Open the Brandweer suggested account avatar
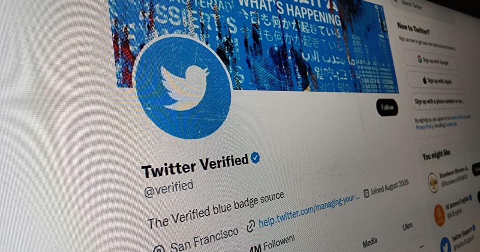 pyautogui.click(x=433, y=182)
